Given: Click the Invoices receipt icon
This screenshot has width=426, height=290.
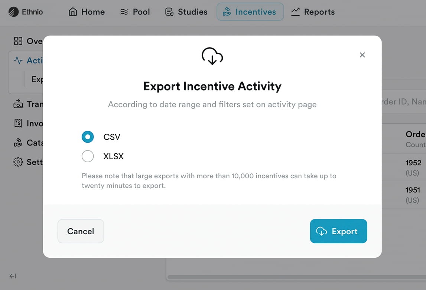Looking at the screenshot, I should [x=18, y=123].
